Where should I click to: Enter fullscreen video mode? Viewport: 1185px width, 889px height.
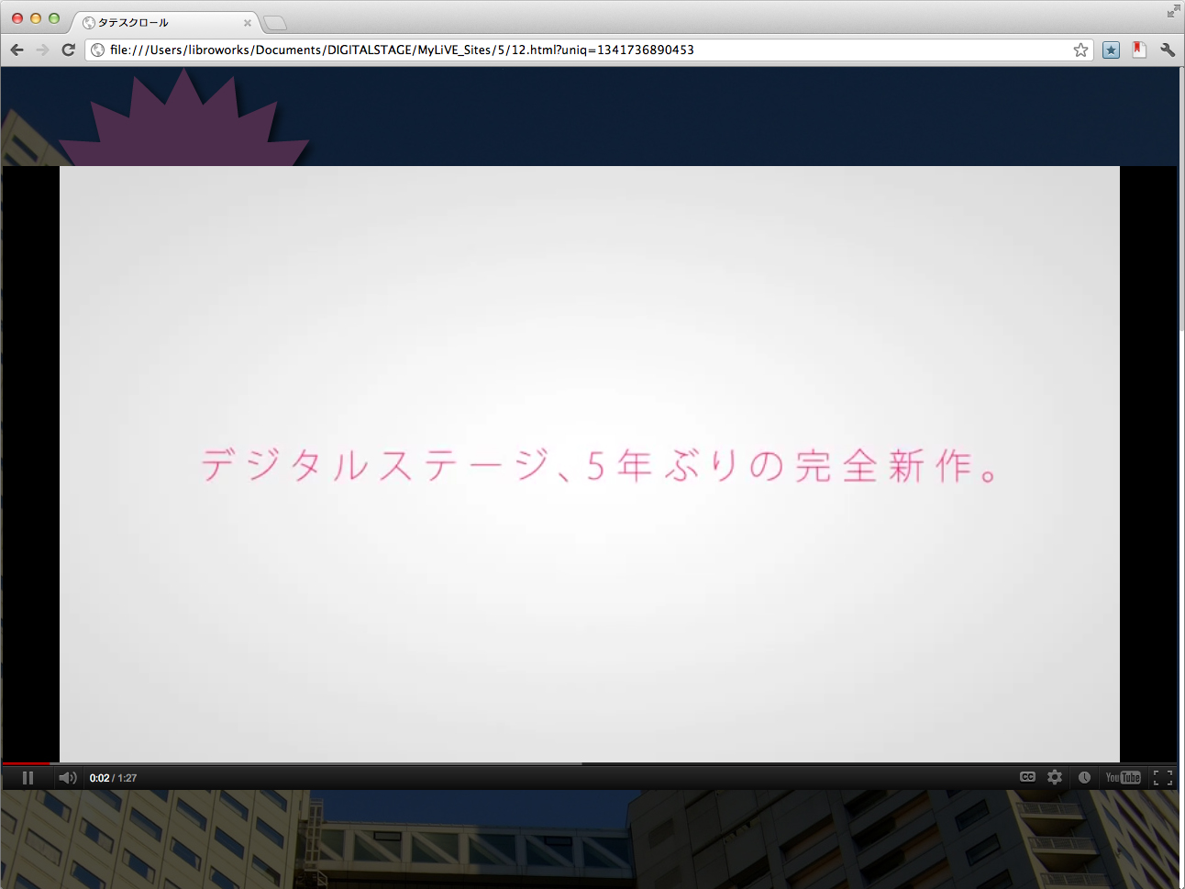click(x=1163, y=778)
